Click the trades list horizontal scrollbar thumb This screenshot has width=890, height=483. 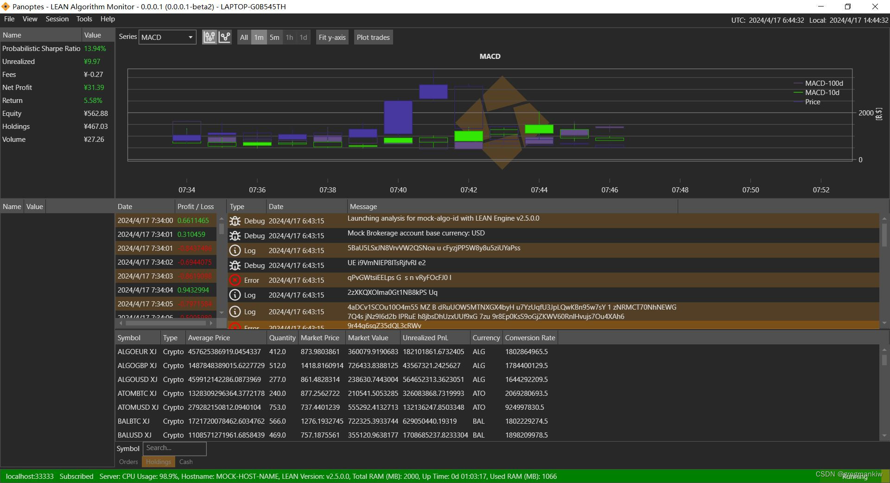(165, 323)
